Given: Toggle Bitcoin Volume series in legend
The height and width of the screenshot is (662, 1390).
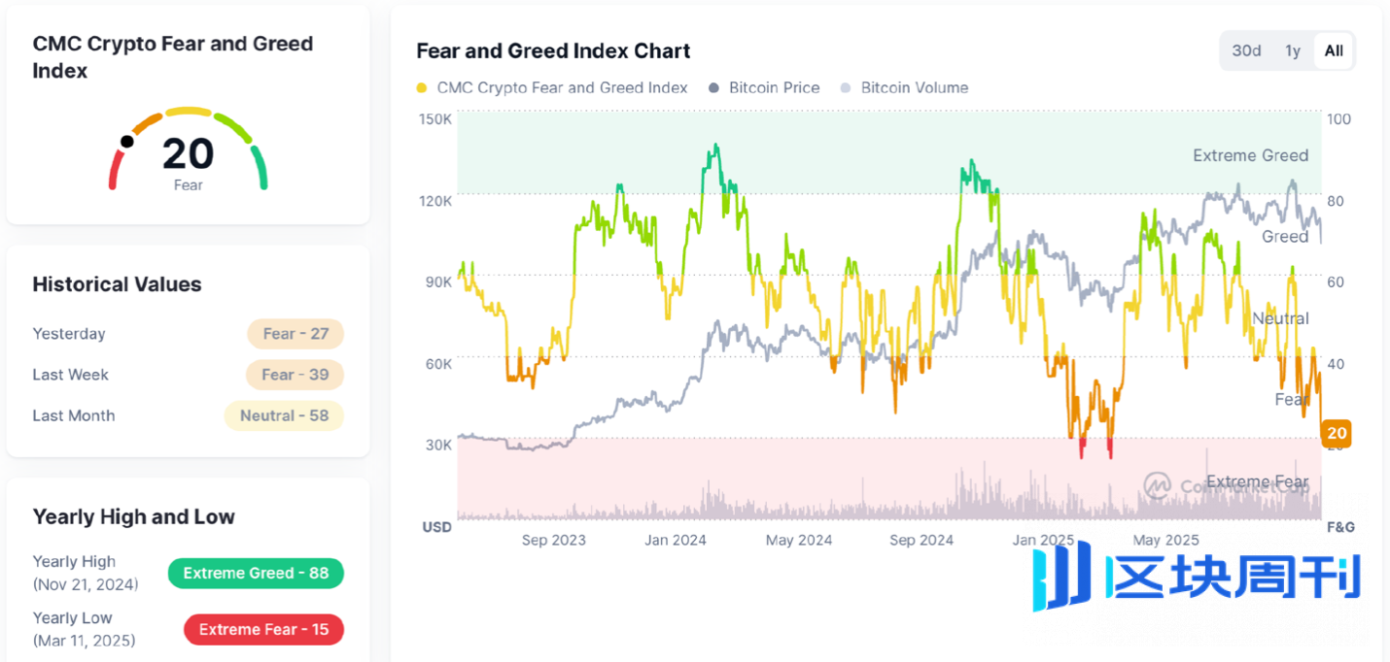Looking at the screenshot, I should tap(914, 87).
